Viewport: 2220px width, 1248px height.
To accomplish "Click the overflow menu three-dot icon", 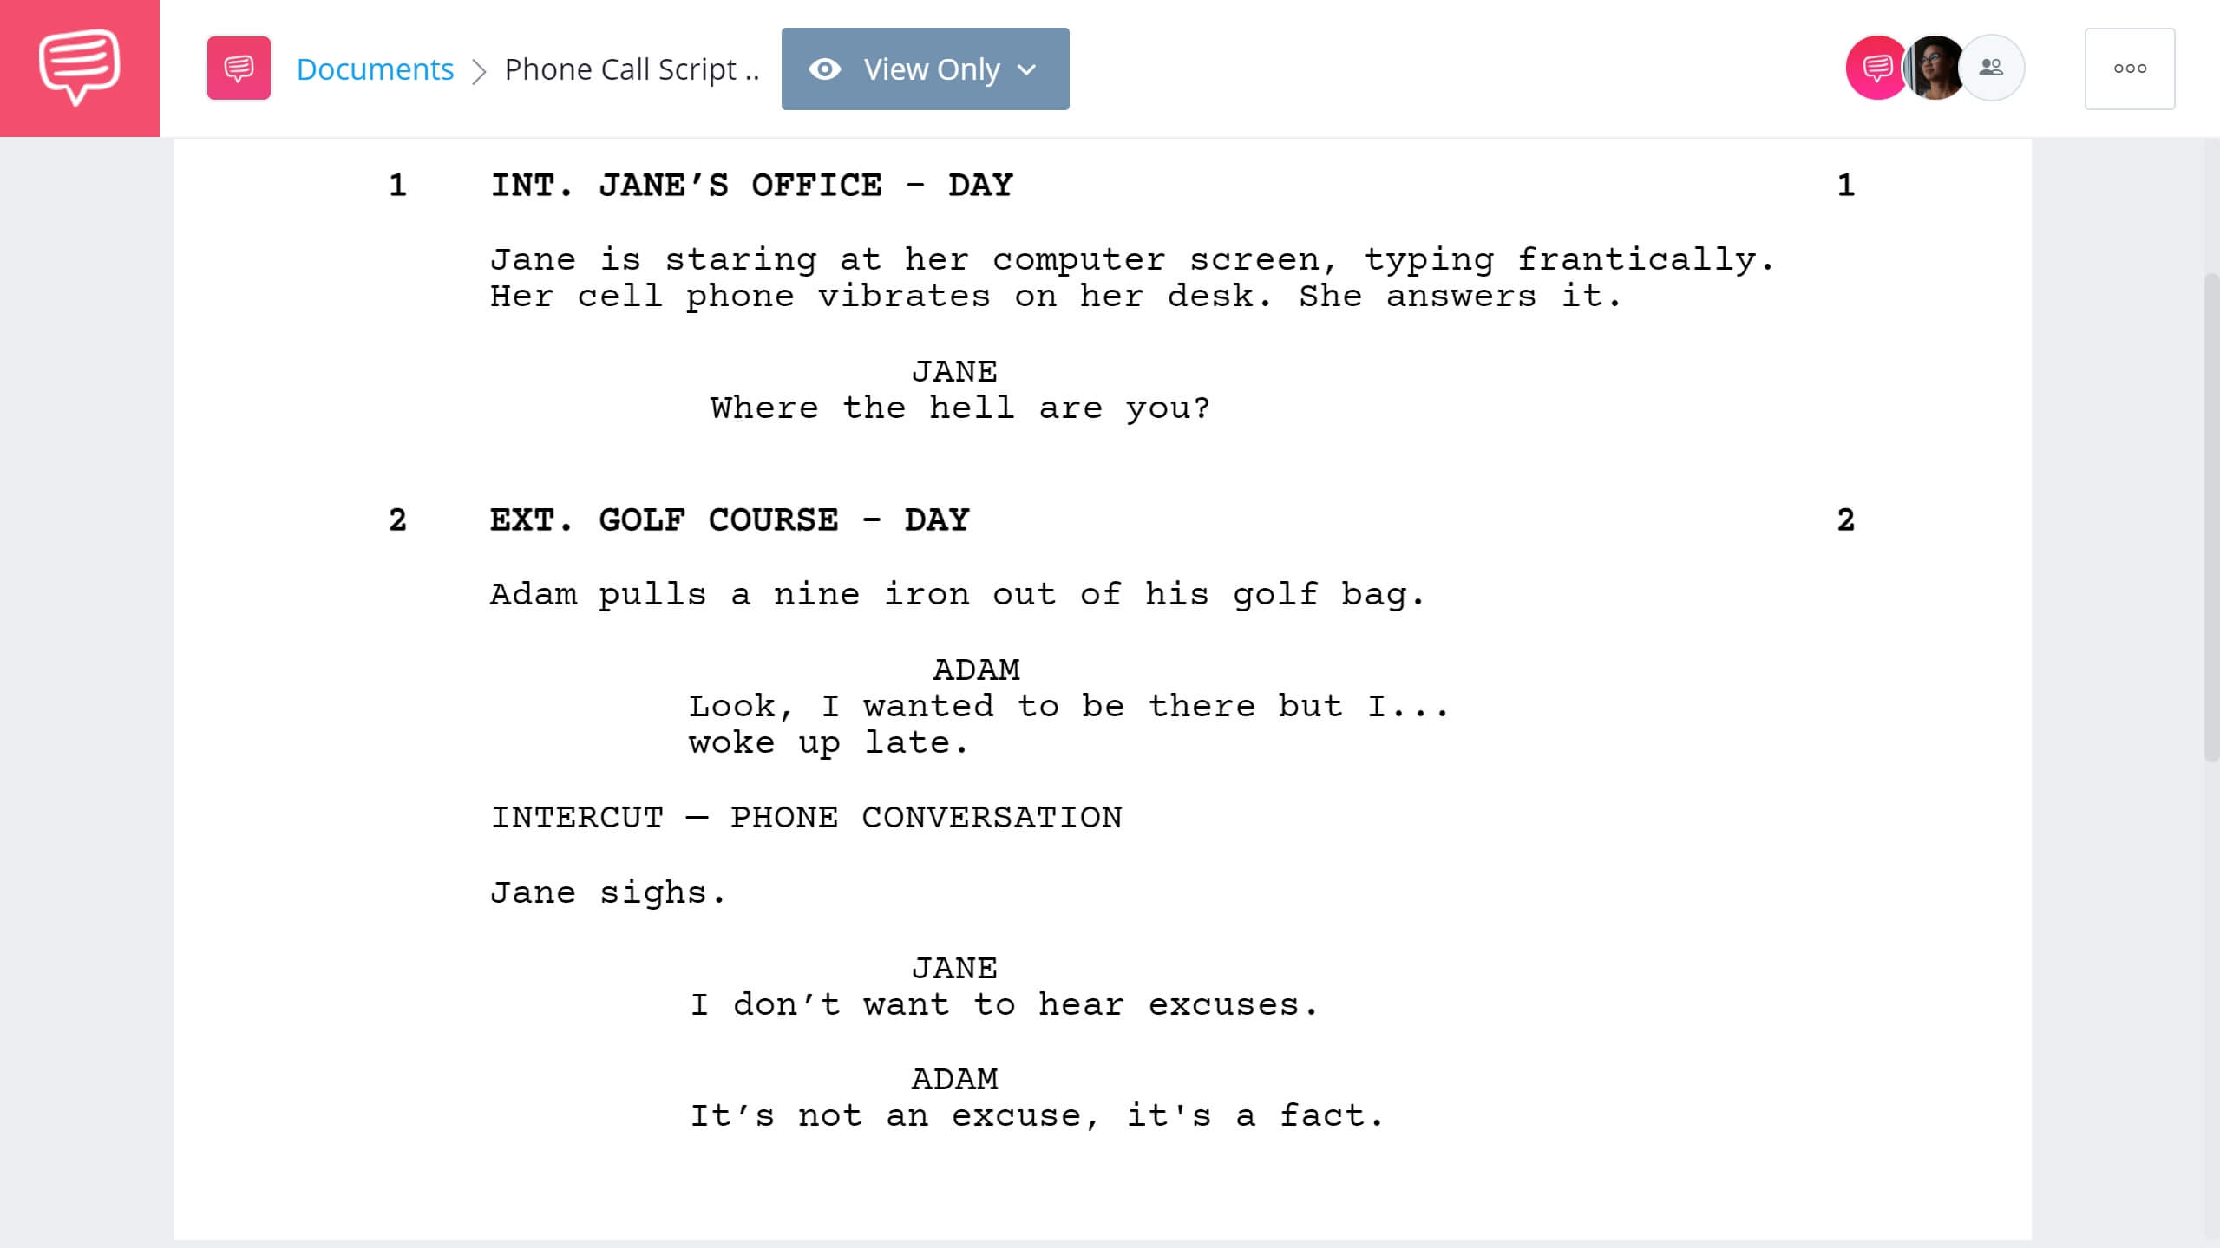I will [x=2130, y=69].
